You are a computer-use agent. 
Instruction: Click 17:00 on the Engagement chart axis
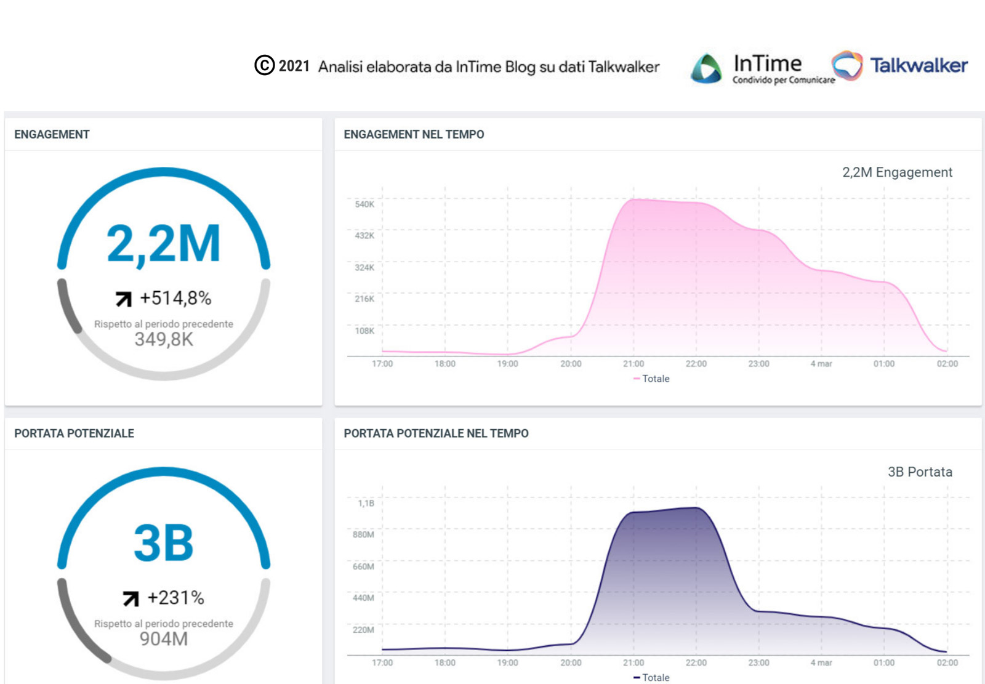click(382, 364)
